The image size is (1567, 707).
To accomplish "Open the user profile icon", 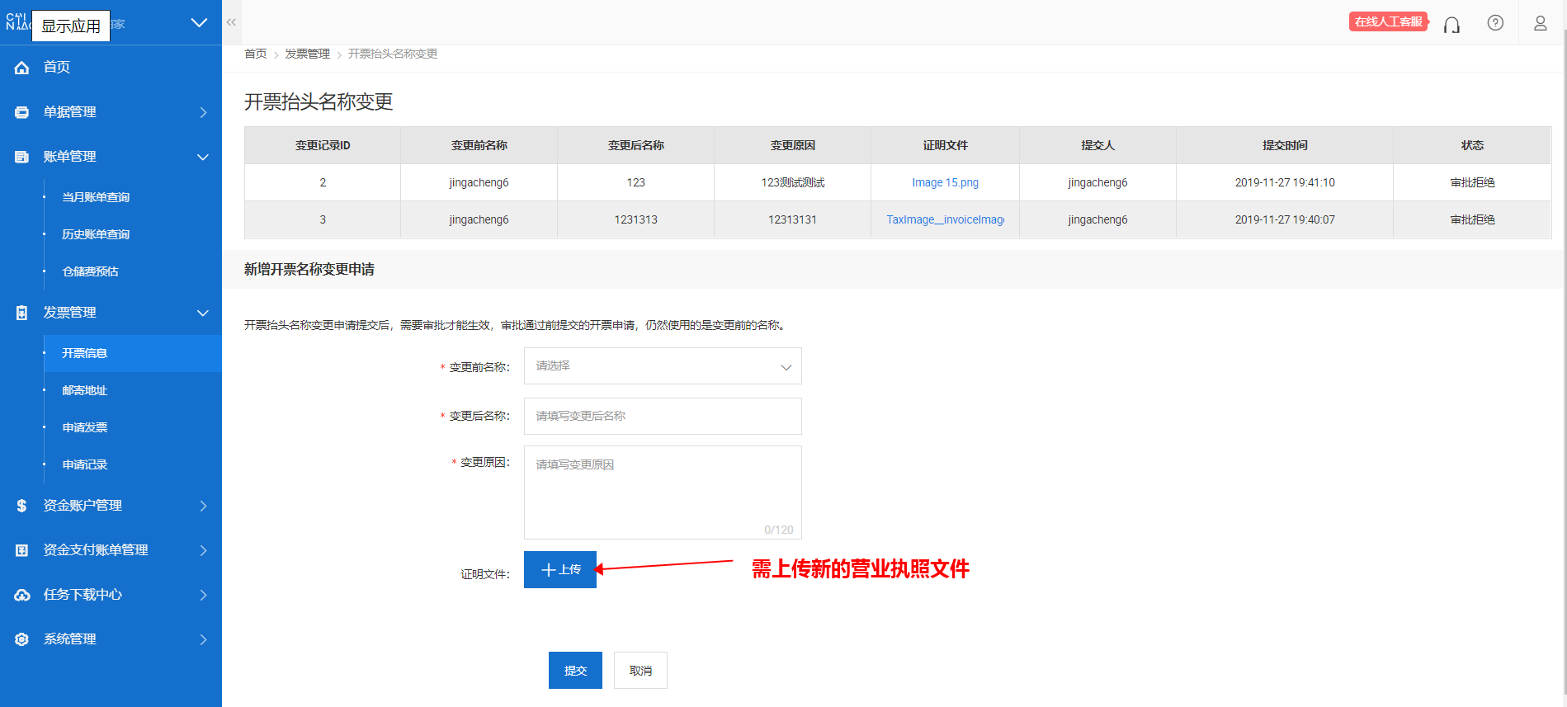I will click(x=1541, y=23).
